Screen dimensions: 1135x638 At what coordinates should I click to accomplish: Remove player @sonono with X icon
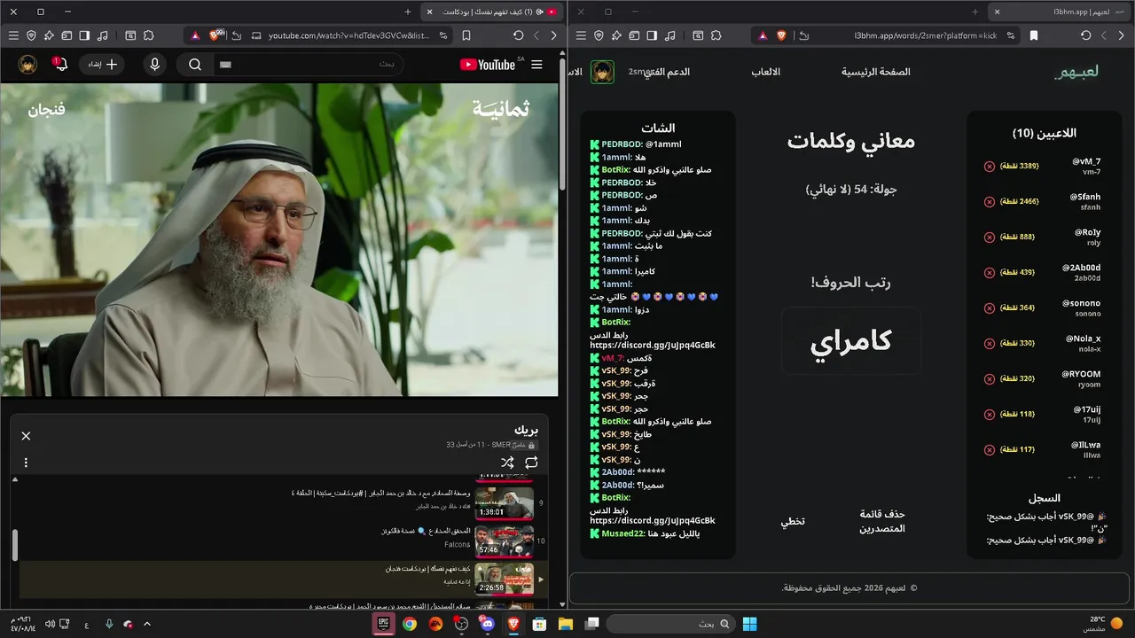tap(990, 307)
